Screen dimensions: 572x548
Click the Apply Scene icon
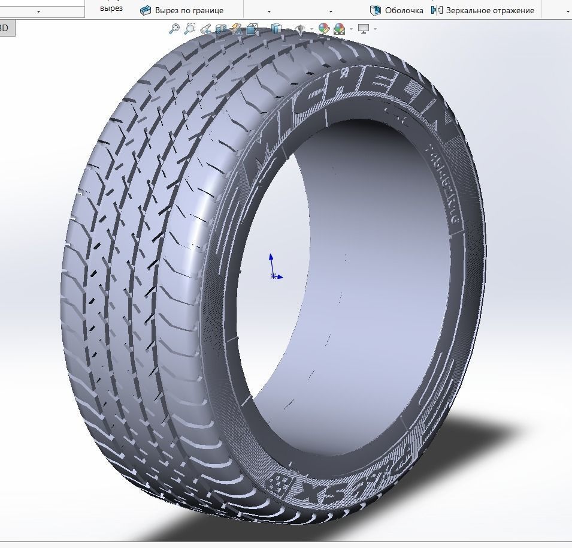pyautogui.click(x=339, y=28)
